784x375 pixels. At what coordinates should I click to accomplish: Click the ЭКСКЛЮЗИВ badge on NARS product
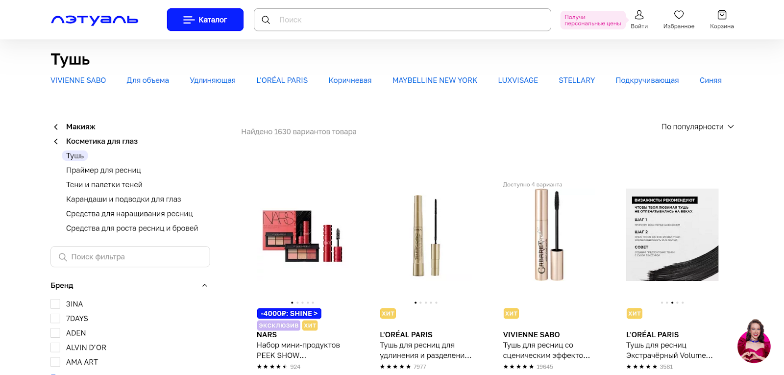[x=279, y=325]
